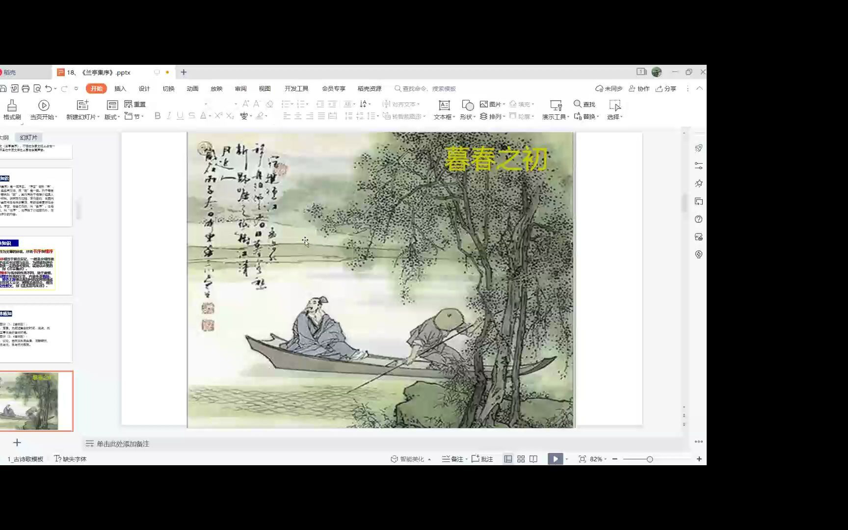Open the Align Text (对齐文本) dropdown
Screen dimensions: 848x530
(x=401, y=104)
